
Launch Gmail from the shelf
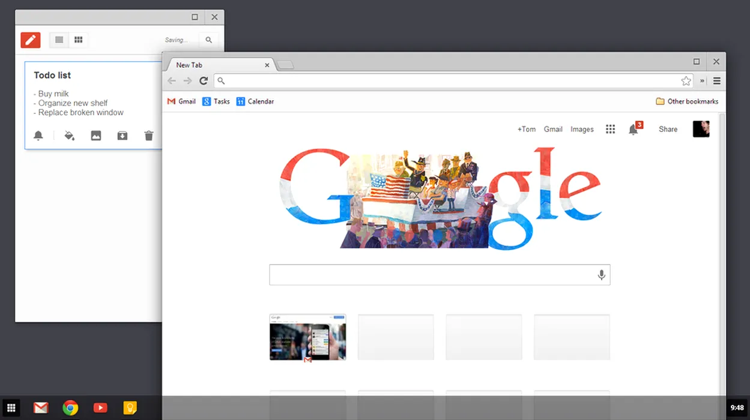[40, 409]
